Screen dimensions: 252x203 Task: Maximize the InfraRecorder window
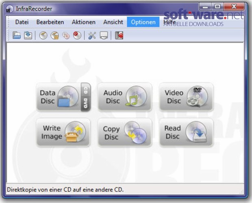[217, 7]
